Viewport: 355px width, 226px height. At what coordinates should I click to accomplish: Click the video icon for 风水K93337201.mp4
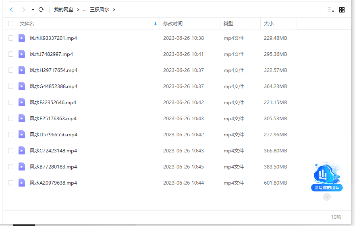(x=22, y=38)
